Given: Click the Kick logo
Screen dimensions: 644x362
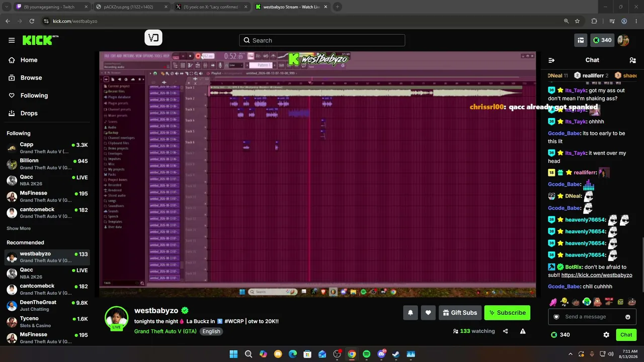Looking at the screenshot, I should coord(40,40).
